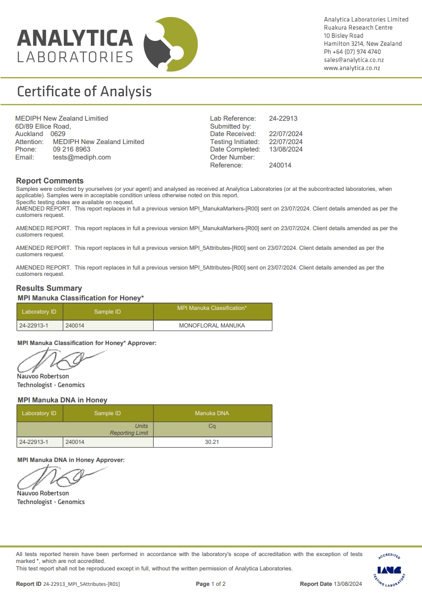Viewport: 422px width, 597px height.
Task: Click Sample ID header in DNA table
Action: coord(108,413)
